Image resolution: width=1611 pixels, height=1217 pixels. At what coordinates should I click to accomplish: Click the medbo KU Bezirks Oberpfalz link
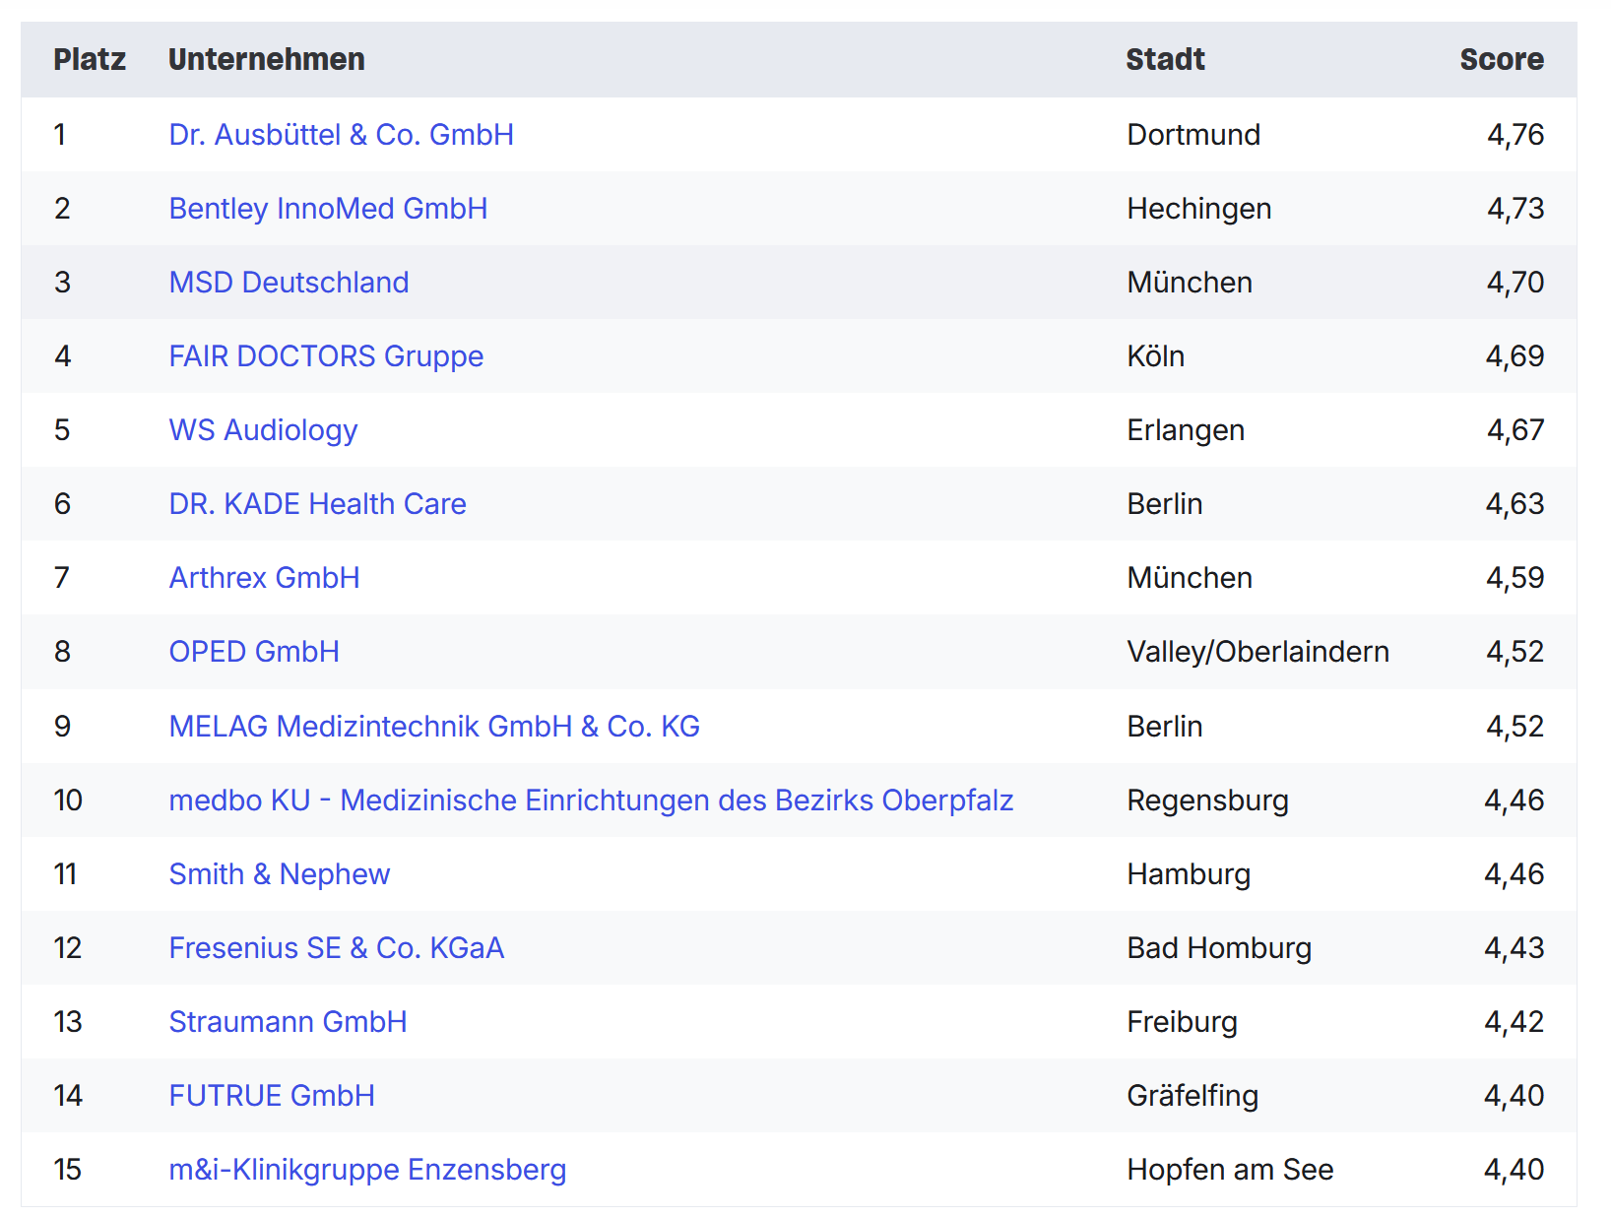click(x=591, y=800)
